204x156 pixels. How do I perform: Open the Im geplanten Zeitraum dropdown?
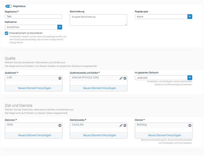click(x=190, y=78)
